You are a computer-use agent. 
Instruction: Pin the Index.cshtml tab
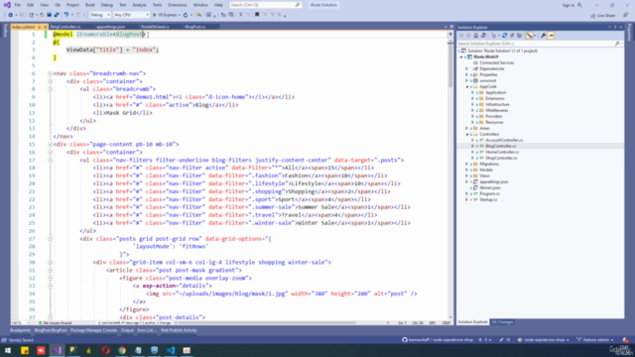click(x=40, y=27)
